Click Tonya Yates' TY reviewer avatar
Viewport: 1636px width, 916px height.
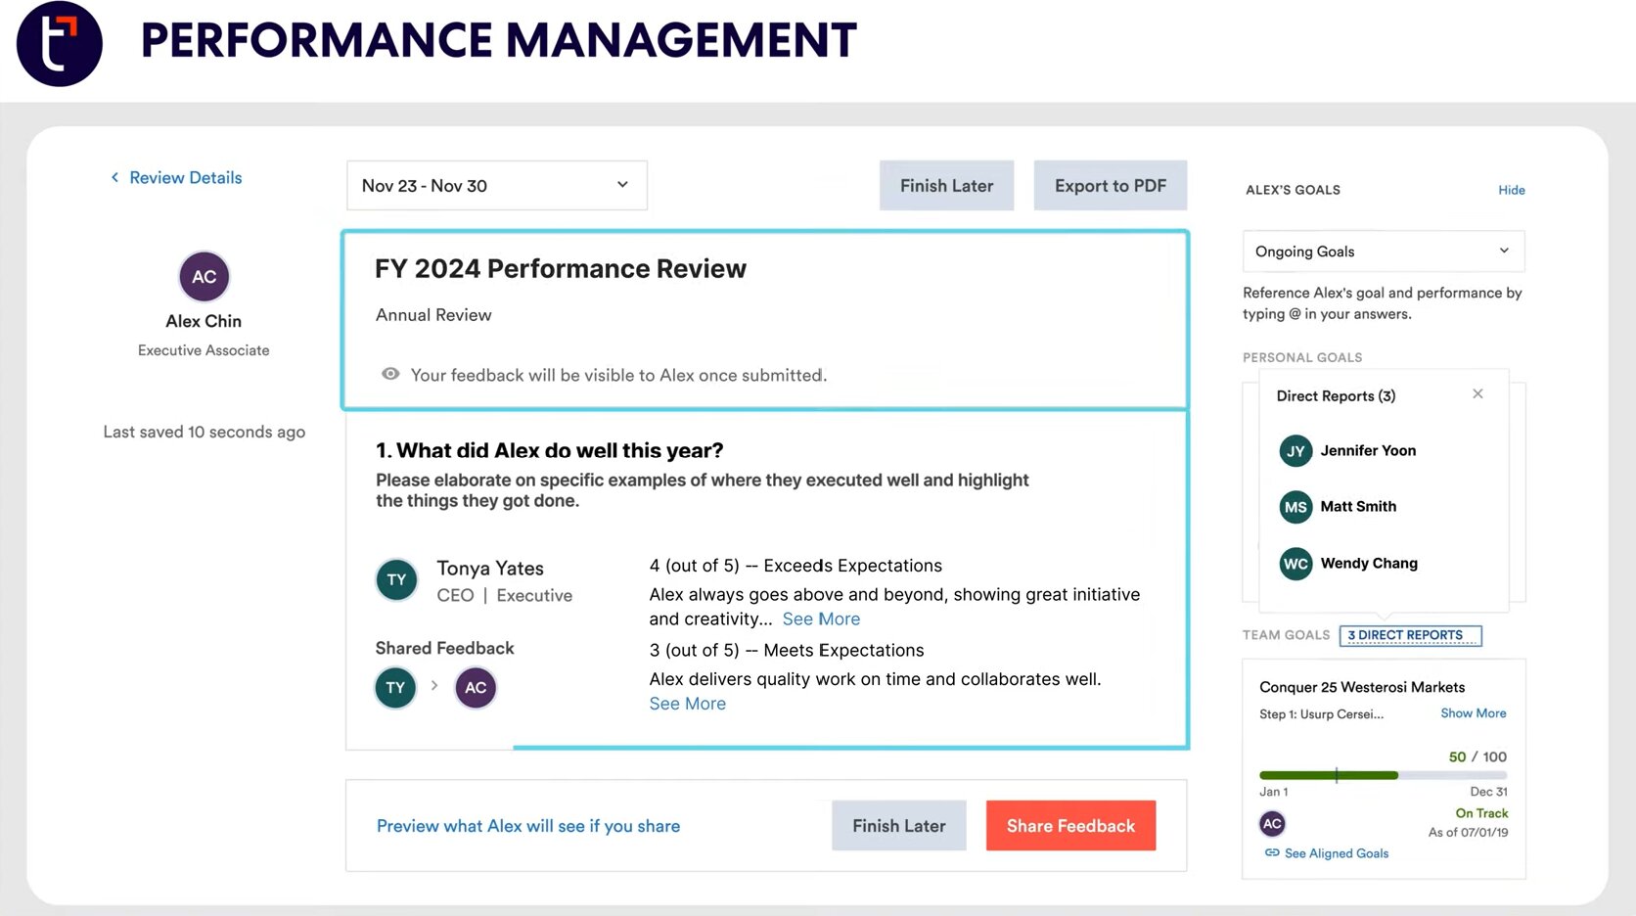pos(396,579)
